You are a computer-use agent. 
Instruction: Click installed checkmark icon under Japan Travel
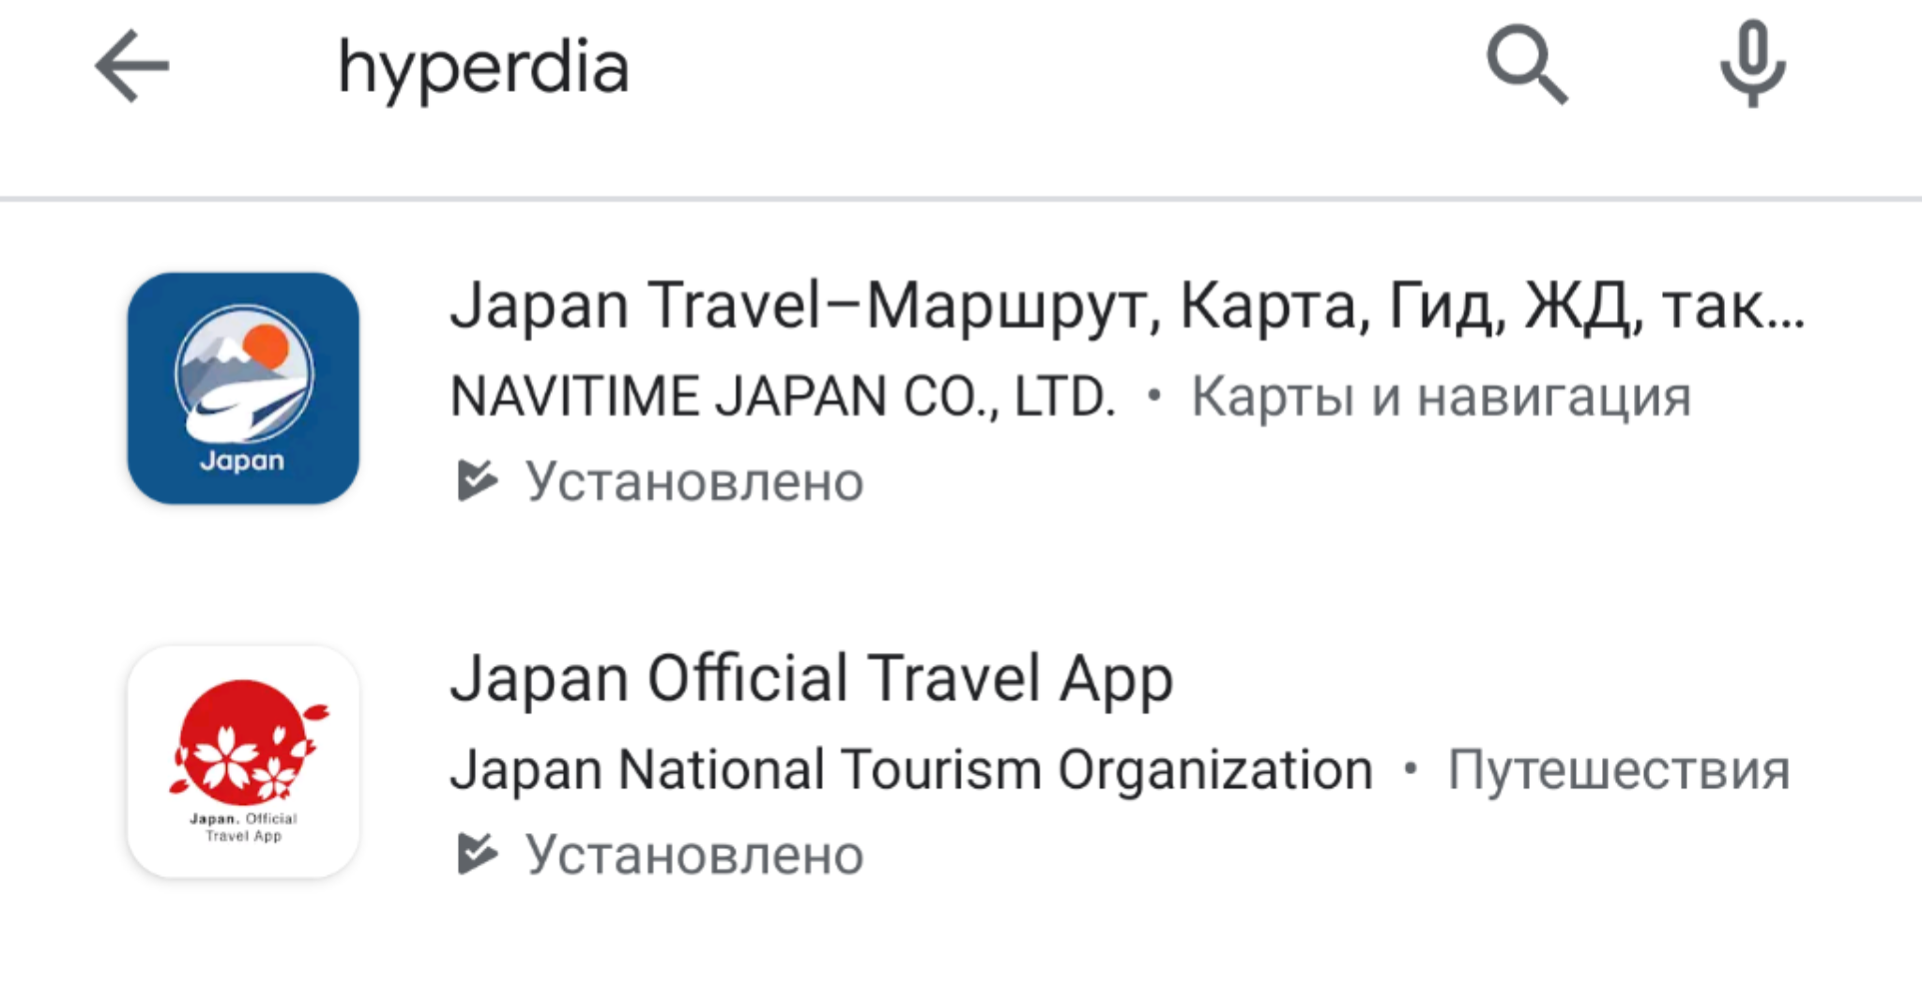tap(477, 480)
